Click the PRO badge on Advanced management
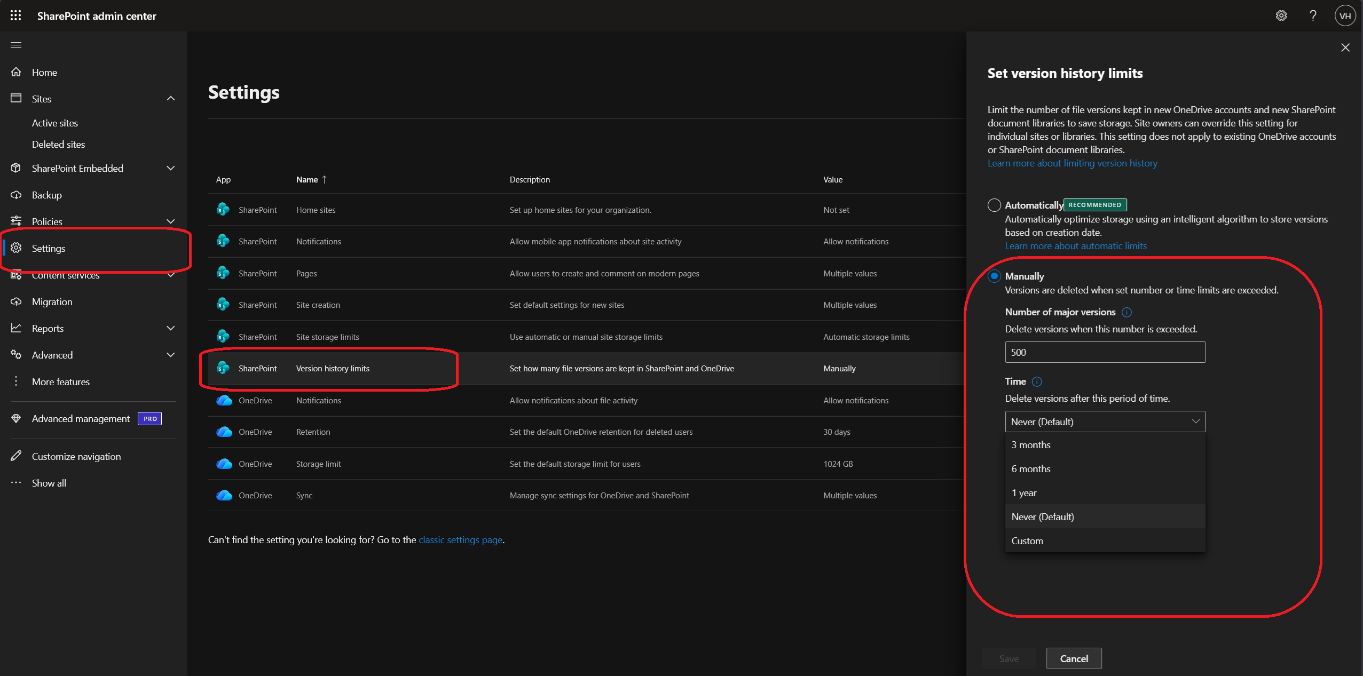 point(149,419)
